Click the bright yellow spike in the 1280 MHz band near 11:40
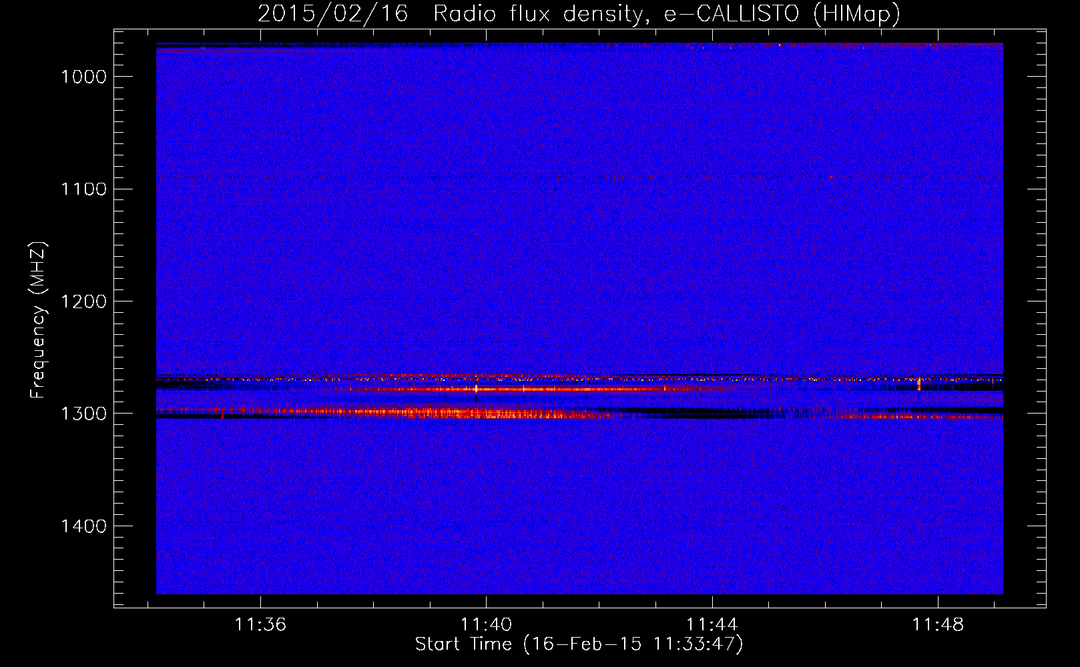This screenshot has height=667, width=1080. coord(476,388)
